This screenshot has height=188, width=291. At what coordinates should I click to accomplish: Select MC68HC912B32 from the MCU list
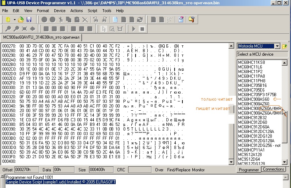click(x=252, y=117)
